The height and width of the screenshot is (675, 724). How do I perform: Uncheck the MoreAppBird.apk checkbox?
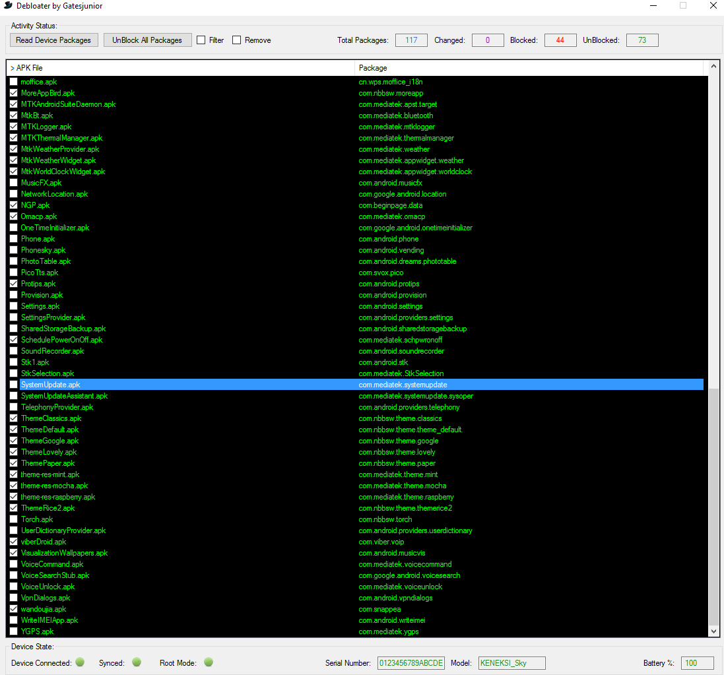pos(13,93)
